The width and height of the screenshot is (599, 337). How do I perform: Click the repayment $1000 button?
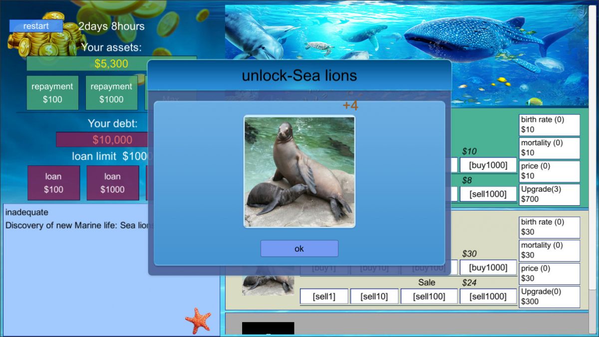click(111, 93)
